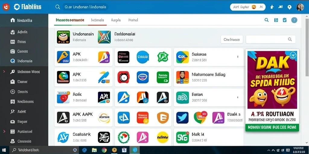Click the search icon beside tabs
309x154 pixels.
tap(266, 20)
